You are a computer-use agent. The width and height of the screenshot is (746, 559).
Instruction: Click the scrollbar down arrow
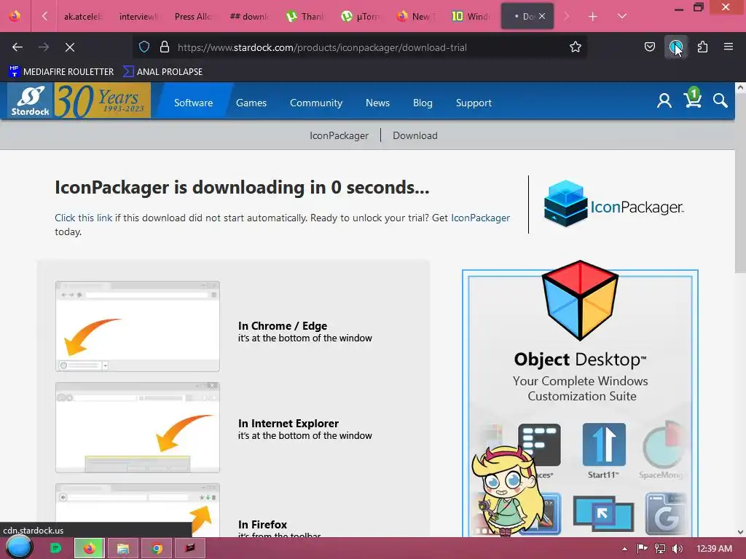(740, 532)
